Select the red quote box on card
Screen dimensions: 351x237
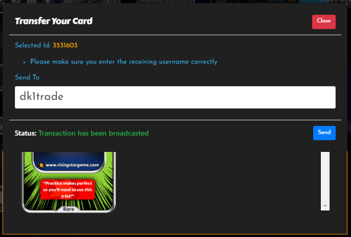tap(67, 190)
